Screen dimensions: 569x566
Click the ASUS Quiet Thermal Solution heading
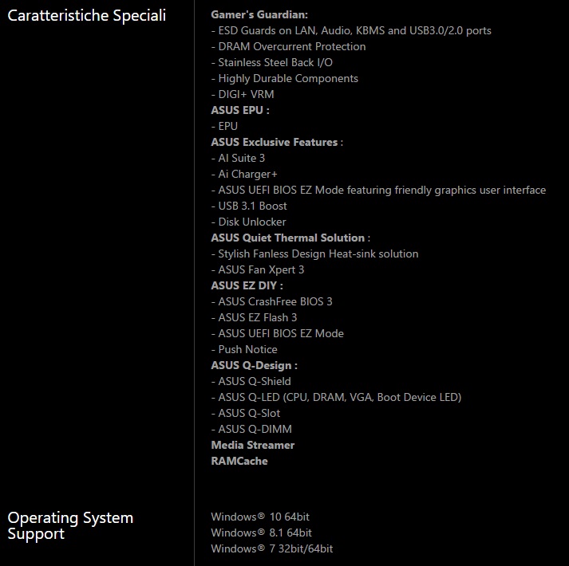click(x=288, y=238)
